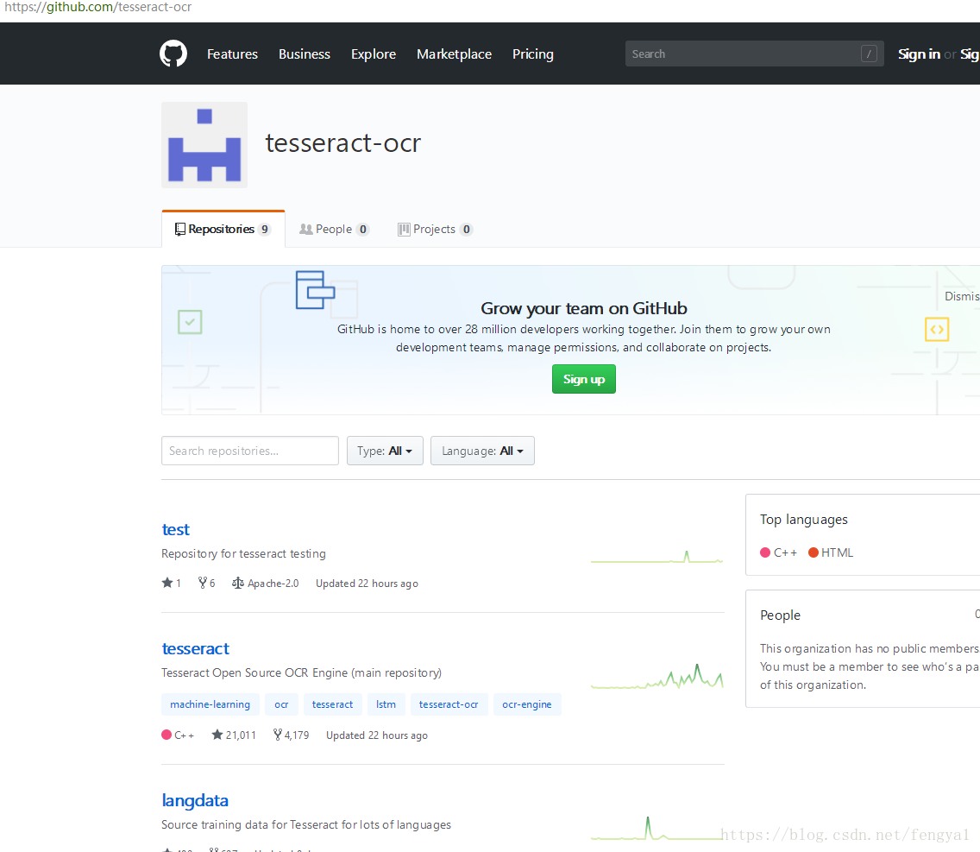Click the fork icon showing 4,179
The height and width of the screenshot is (852, 980).
[x=278, y=735]
